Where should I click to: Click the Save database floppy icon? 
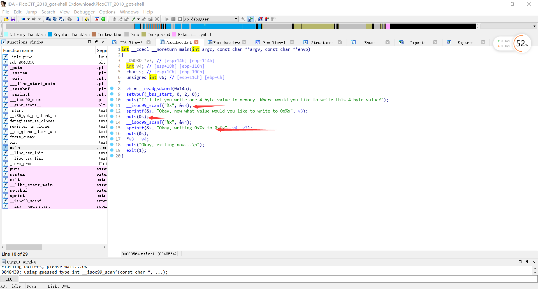pyautogui.click(x=13, y=19)
